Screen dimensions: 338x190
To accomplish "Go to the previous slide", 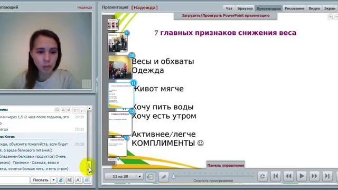I will click(289, 176).
